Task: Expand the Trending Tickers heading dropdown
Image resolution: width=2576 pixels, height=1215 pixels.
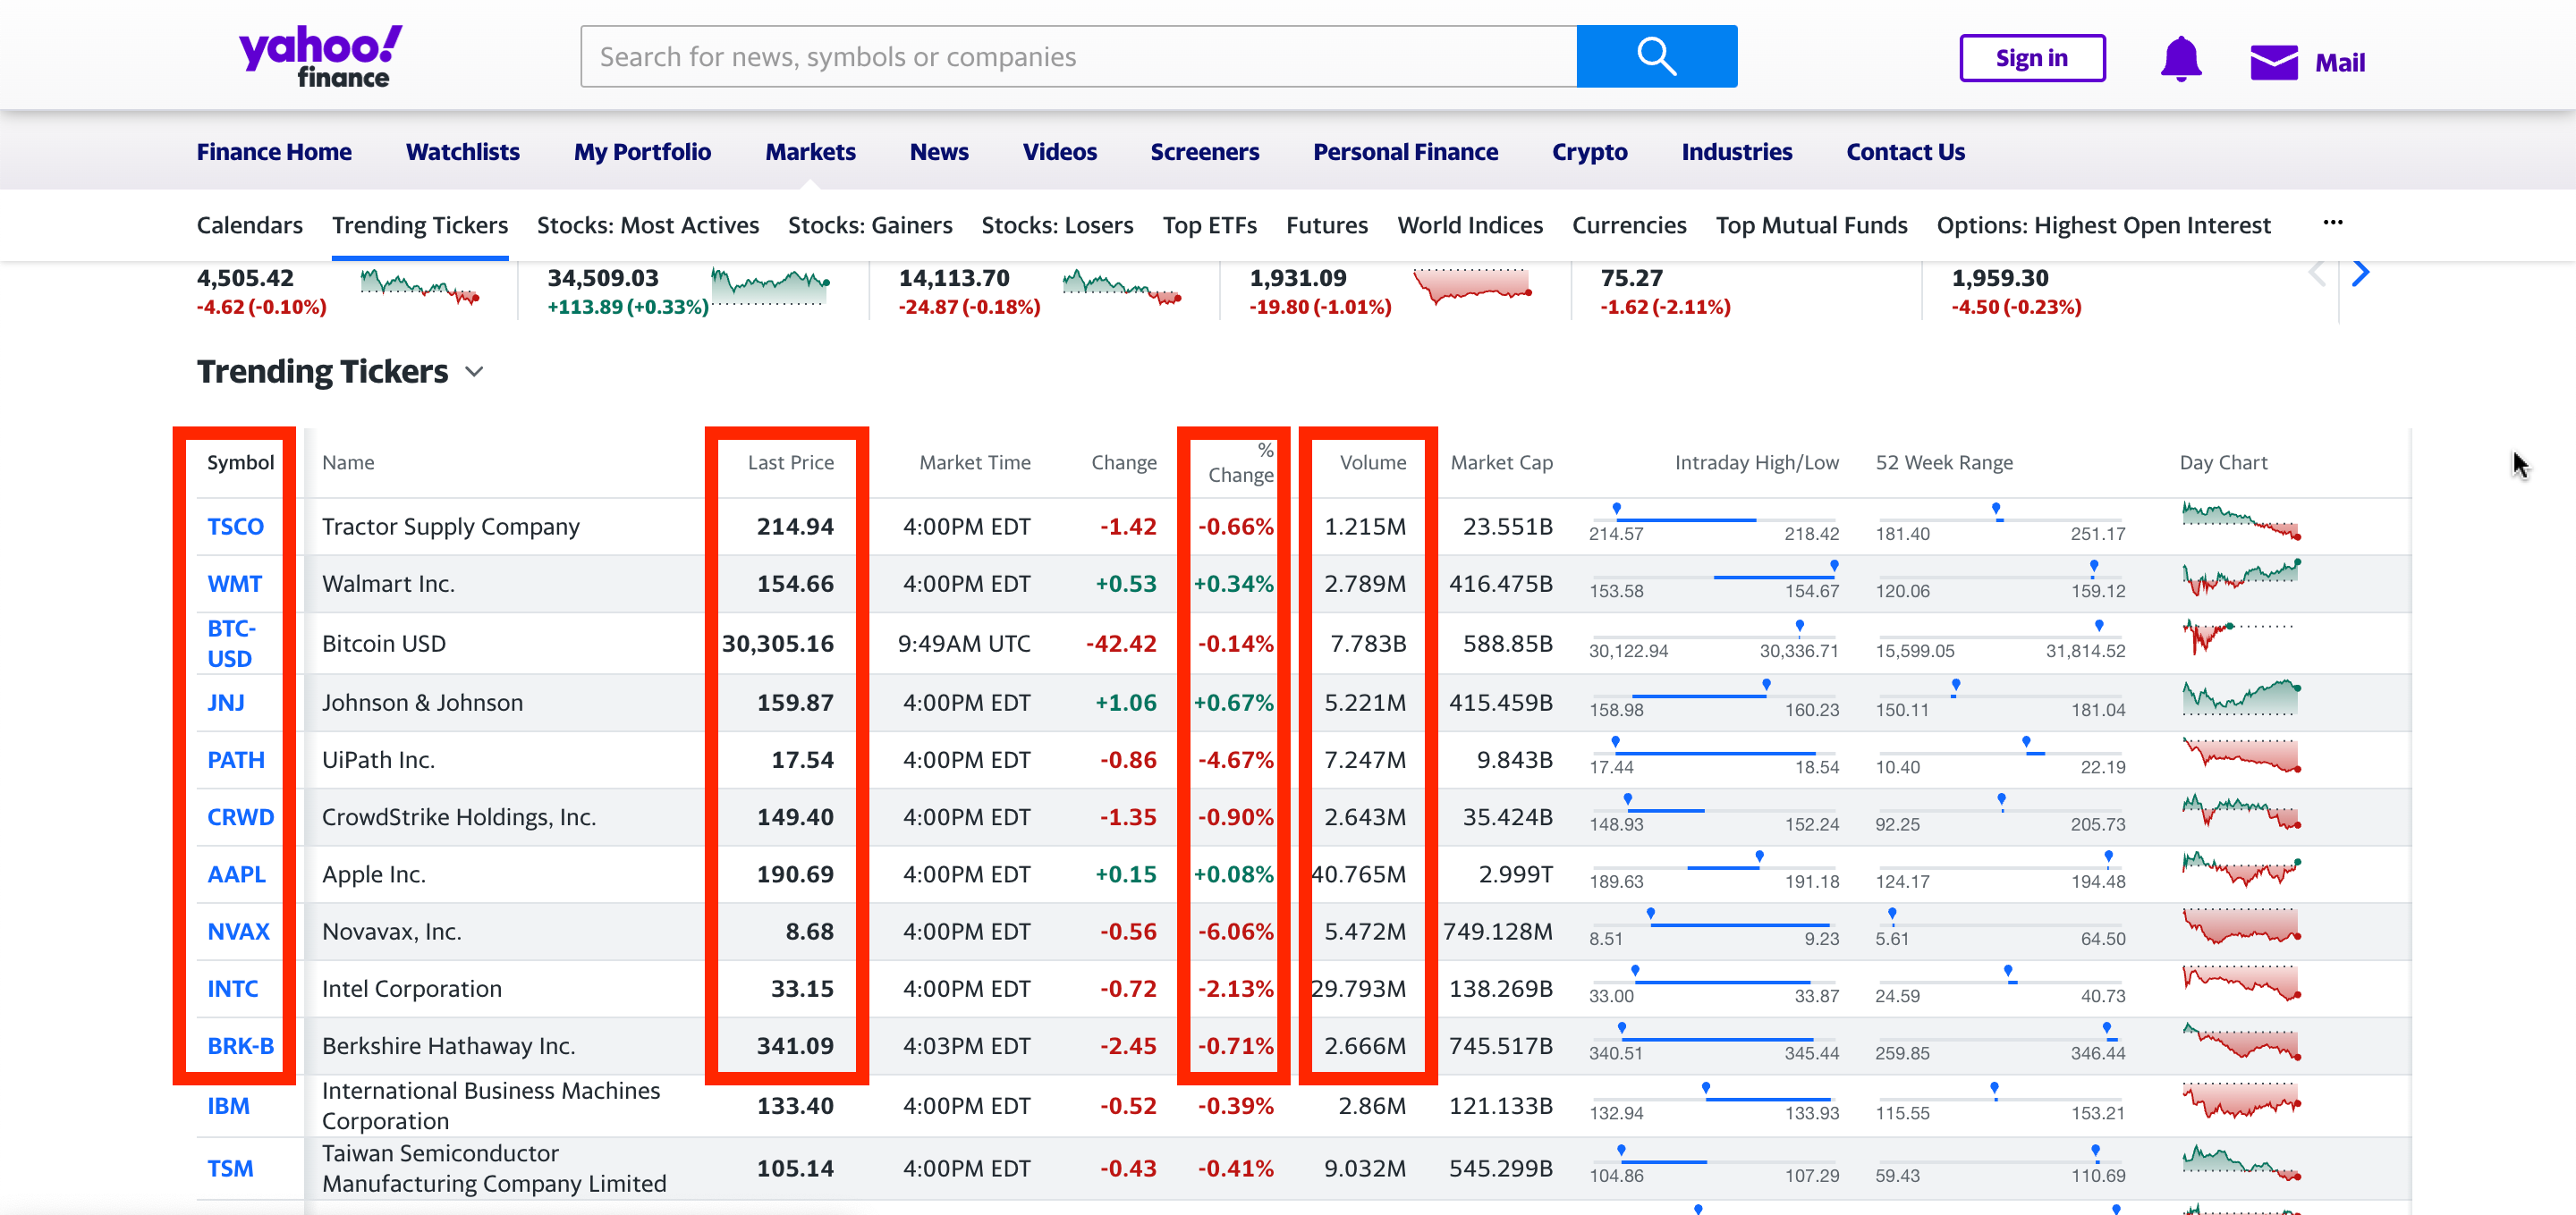Action: coord(475,372)
